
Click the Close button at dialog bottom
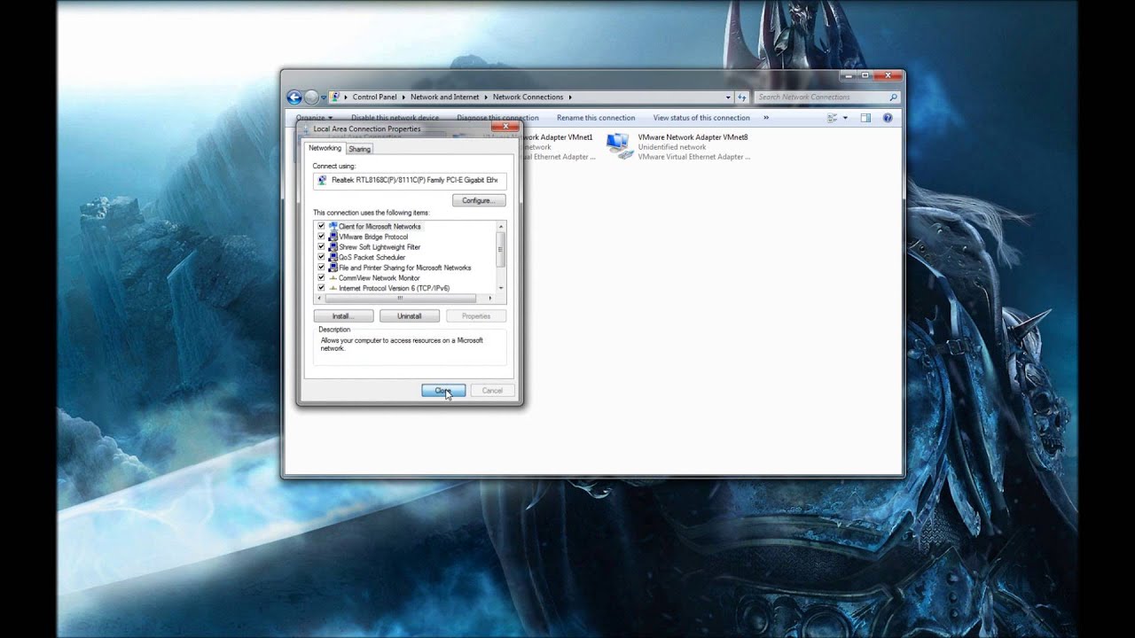pos(443,391)
